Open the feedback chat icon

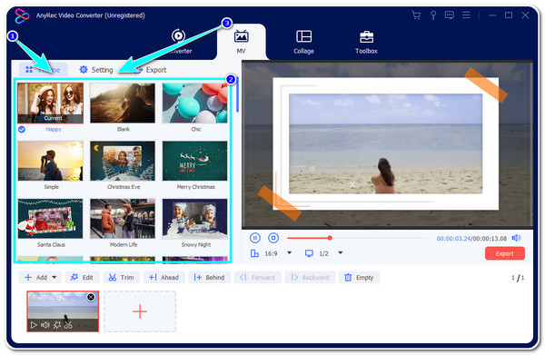coord(450,15)
